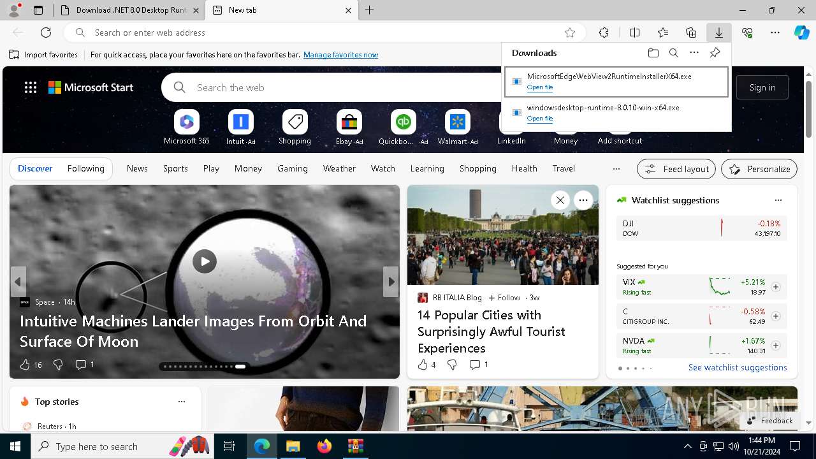Open Watchlist suggestions options menu
This screenshot has width=816, height=459.
pyautogui.click(x=778, y=200)
